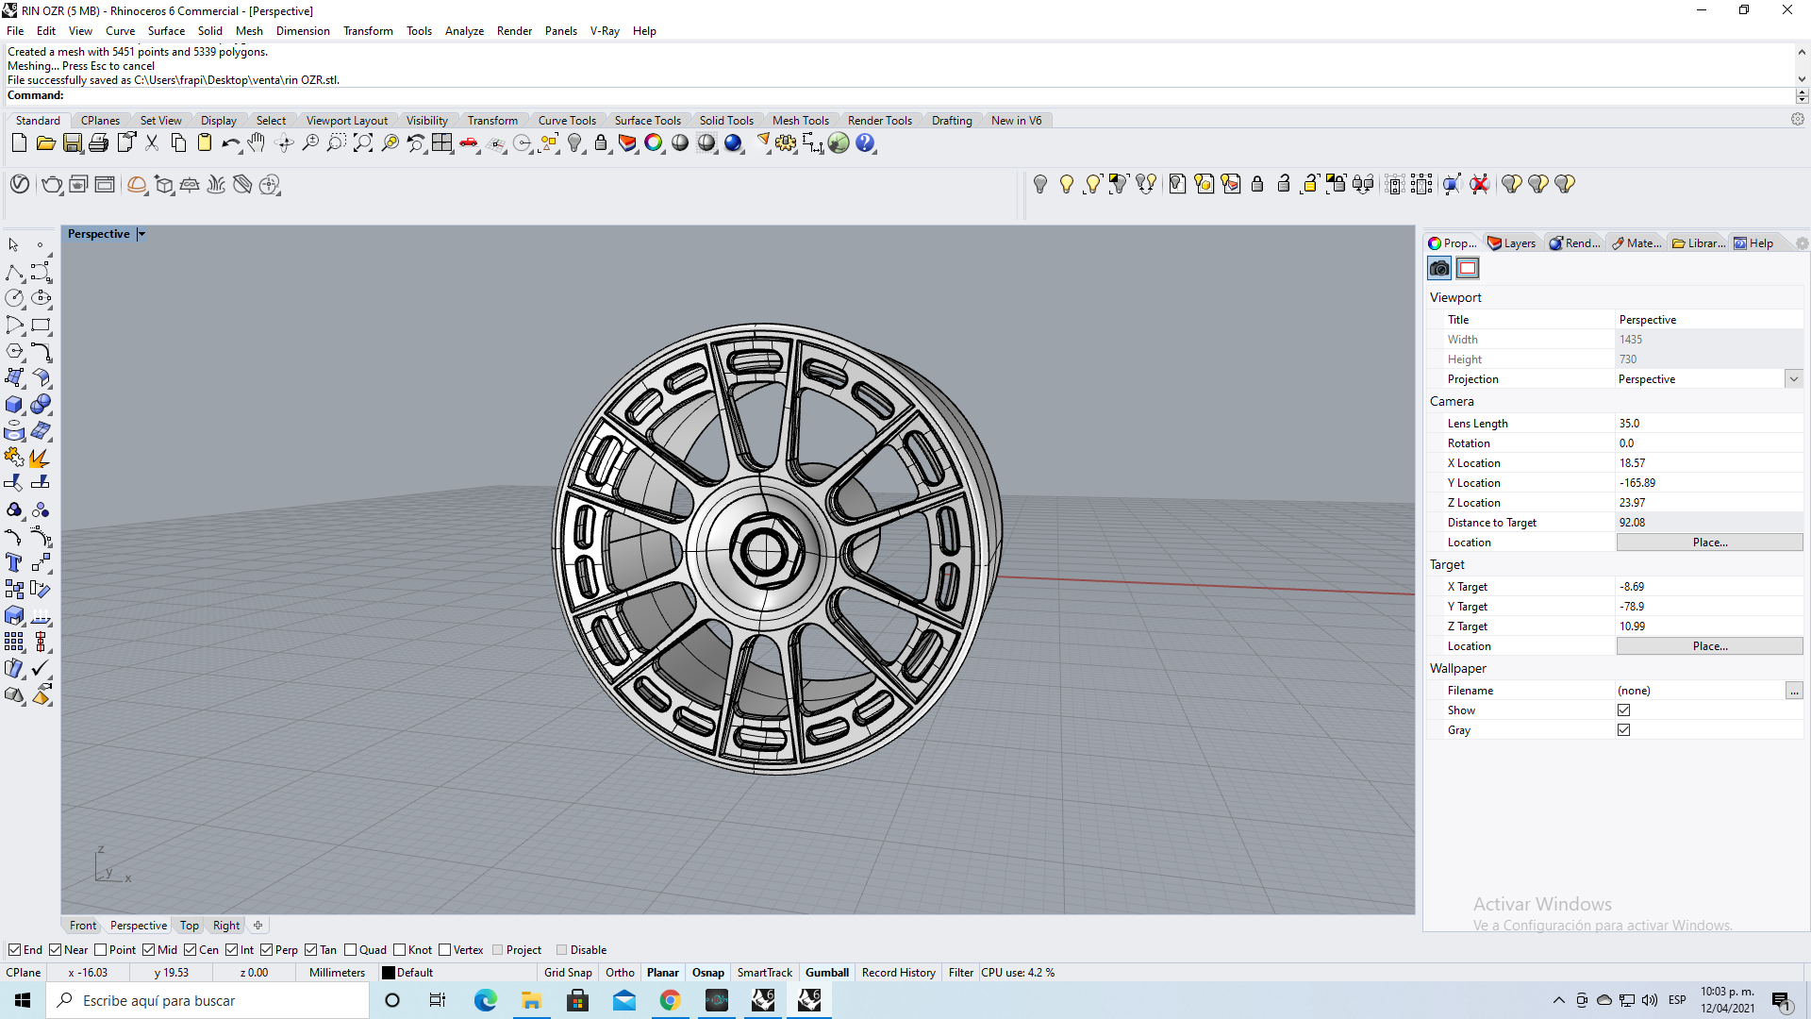Toggle the Near osnap checkbox
Screen dimensions: 1811x1019
click(x=56, y=950)
